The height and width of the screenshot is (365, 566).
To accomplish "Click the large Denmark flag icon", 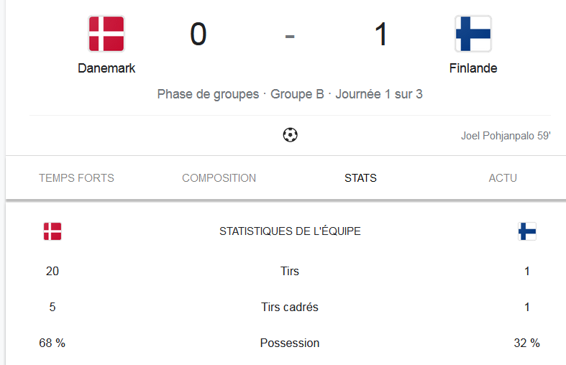I will coord(106,34).
